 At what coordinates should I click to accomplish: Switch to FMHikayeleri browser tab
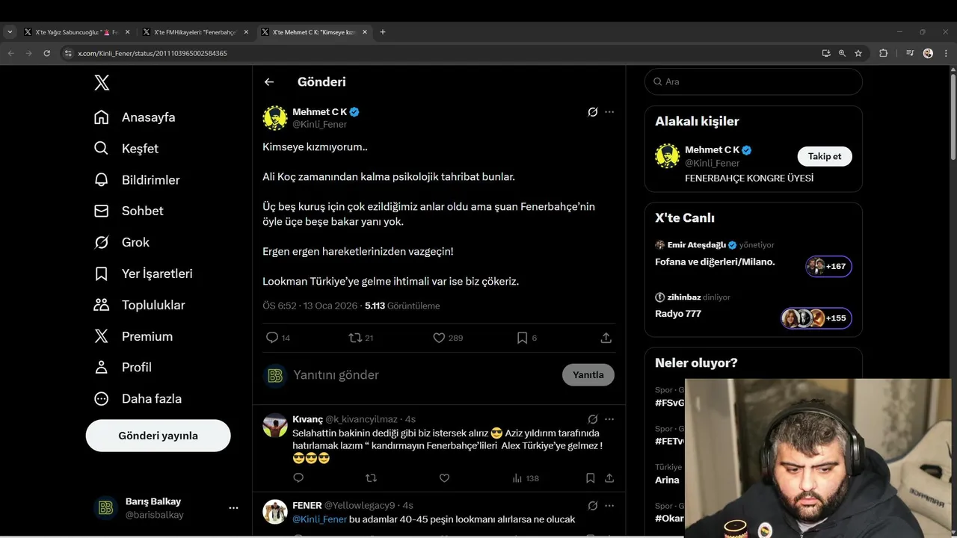194,32
